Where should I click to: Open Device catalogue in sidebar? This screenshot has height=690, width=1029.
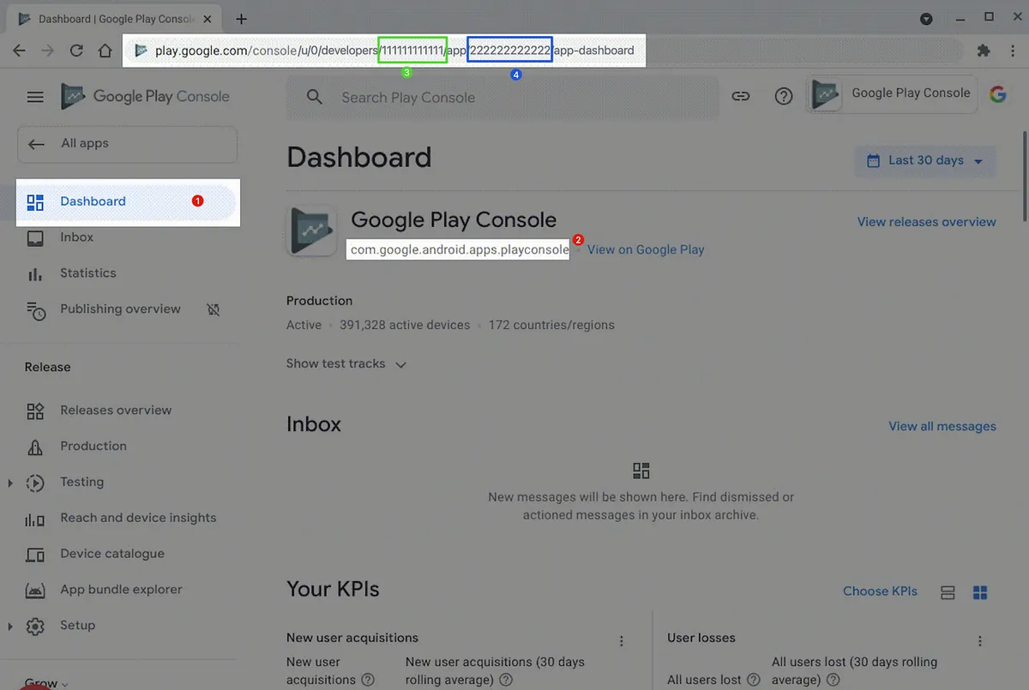click(x=111, y=554)
